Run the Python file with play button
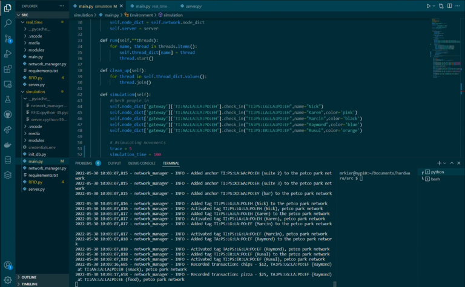This screenshot has width=465, height=287. point(429,5)
